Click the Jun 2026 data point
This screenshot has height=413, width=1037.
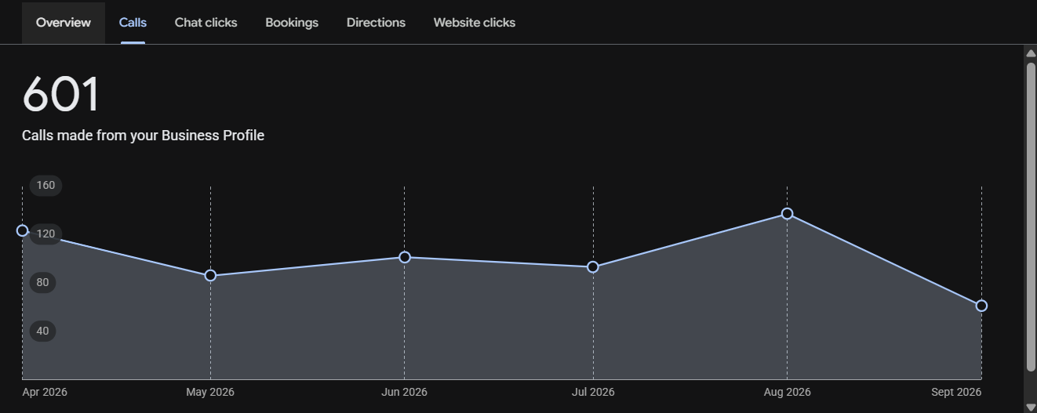[405, 257]
